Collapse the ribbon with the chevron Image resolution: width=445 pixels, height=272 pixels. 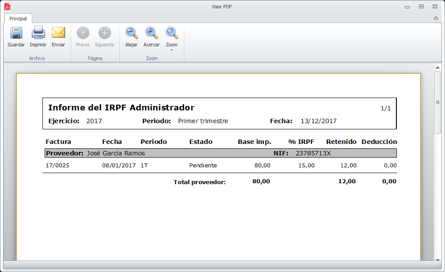436,19
